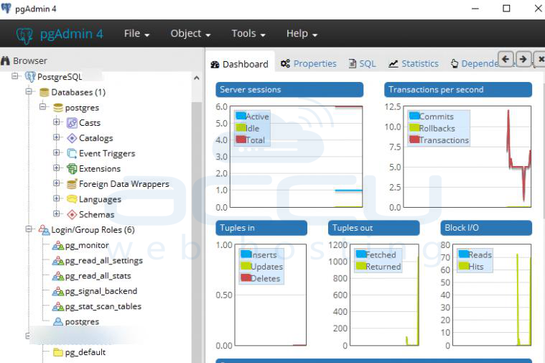Click the Commits legend color swatch
This screenshot has width=545, height=363.
(x=414, y=116)
